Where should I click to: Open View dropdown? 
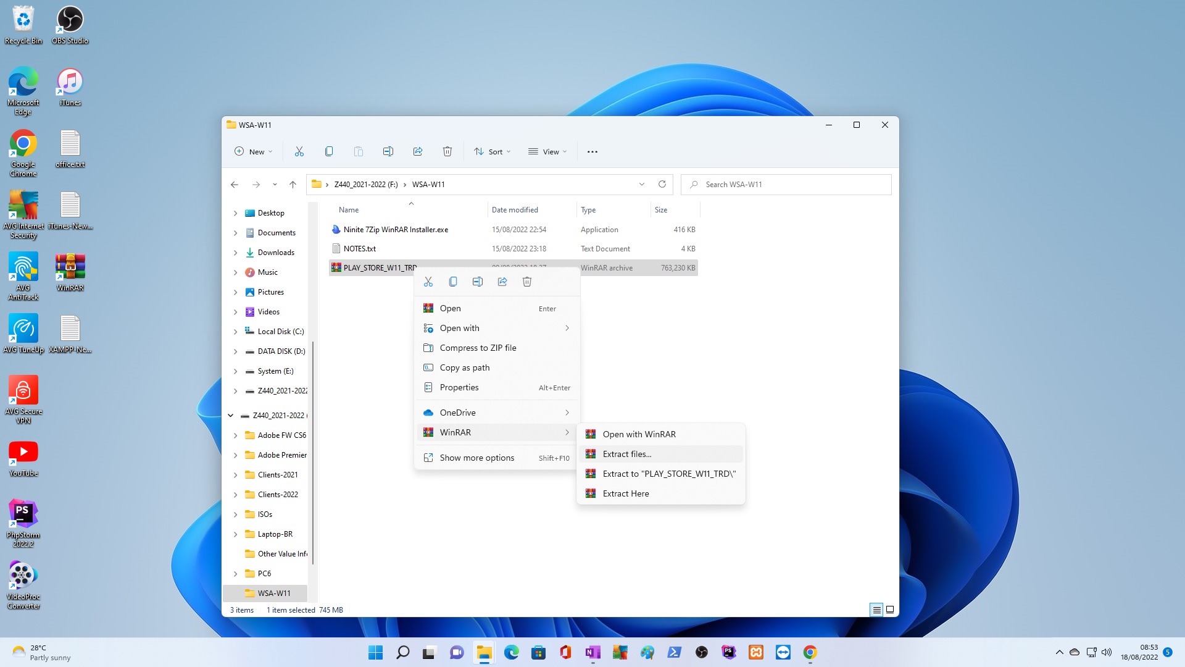click(x=547, y=151)
